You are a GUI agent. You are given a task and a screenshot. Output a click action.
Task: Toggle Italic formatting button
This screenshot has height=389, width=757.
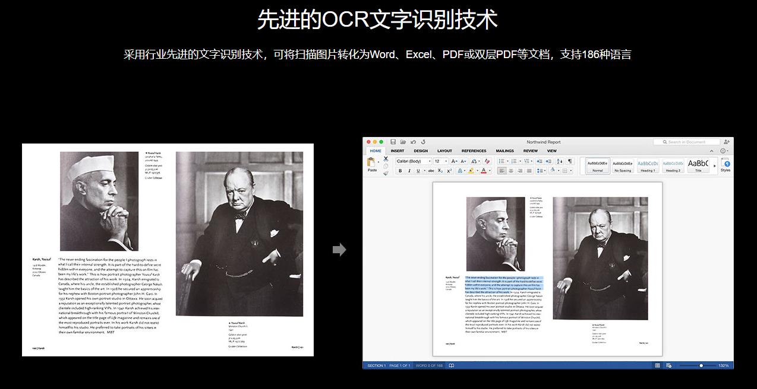(x=409, y=171)
